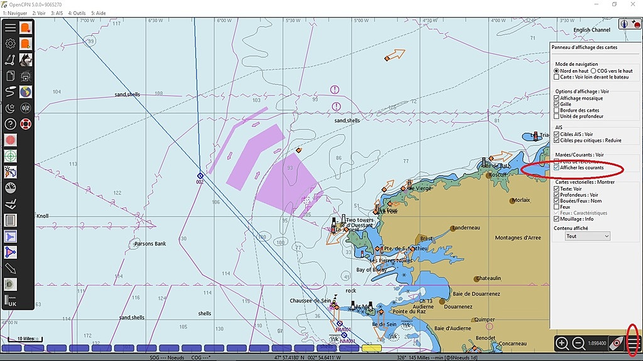Click the globe plugin icon
Screen dimensions: 643x361
coord(26,92)
